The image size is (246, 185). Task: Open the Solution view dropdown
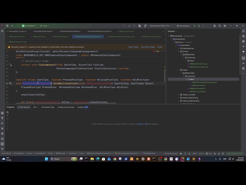[x=172, y=31]
